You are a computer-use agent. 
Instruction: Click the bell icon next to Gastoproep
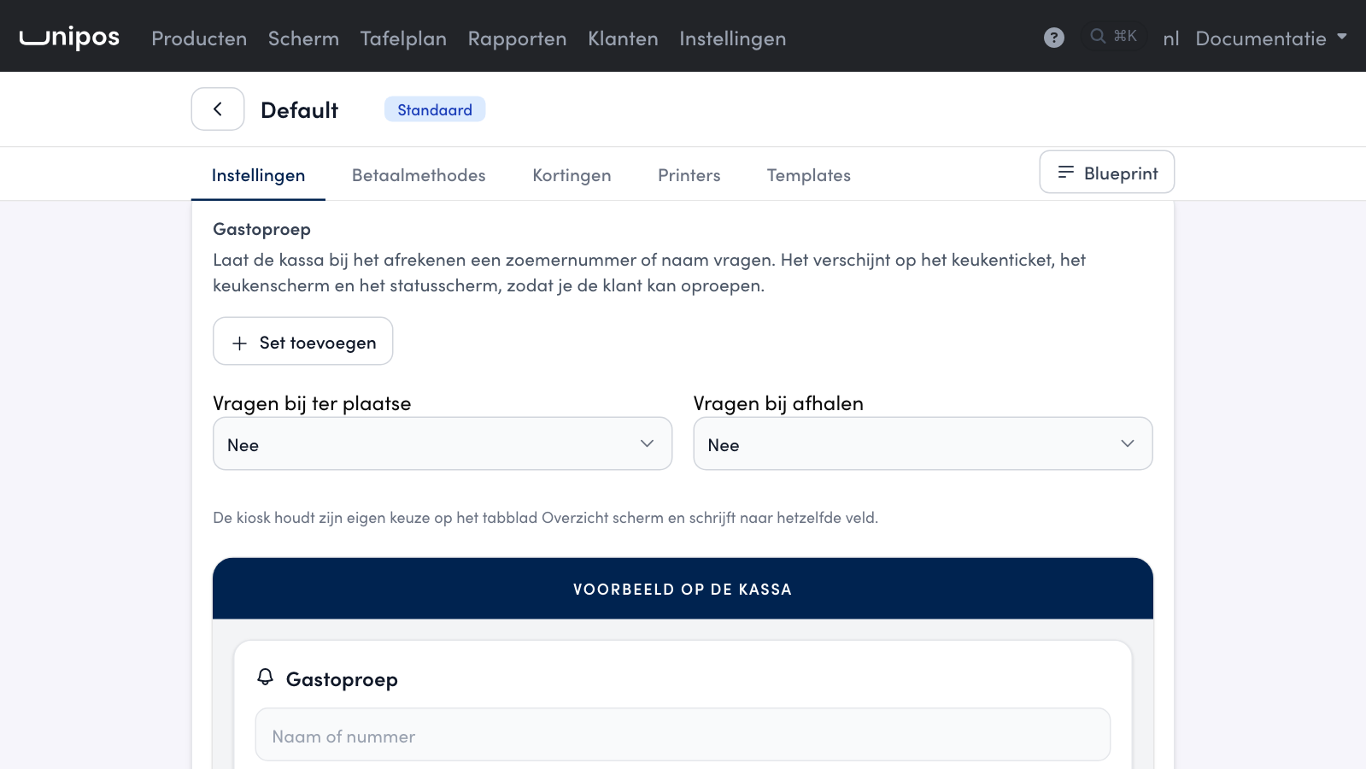(x=266, y=678)
